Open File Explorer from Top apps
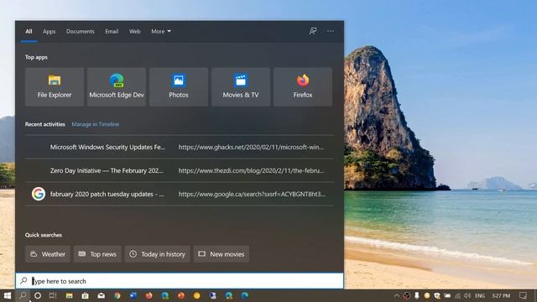The height and width of the screenshot is (302, 537). (55, 87)
